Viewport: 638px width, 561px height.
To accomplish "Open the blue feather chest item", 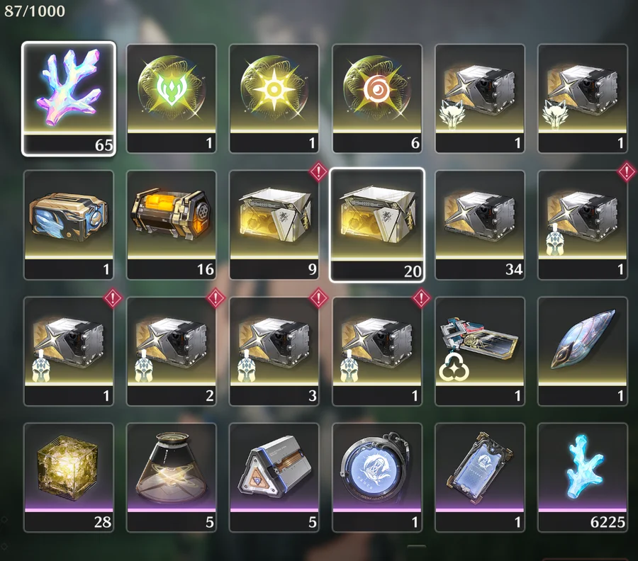I will (x=69, y=225).
